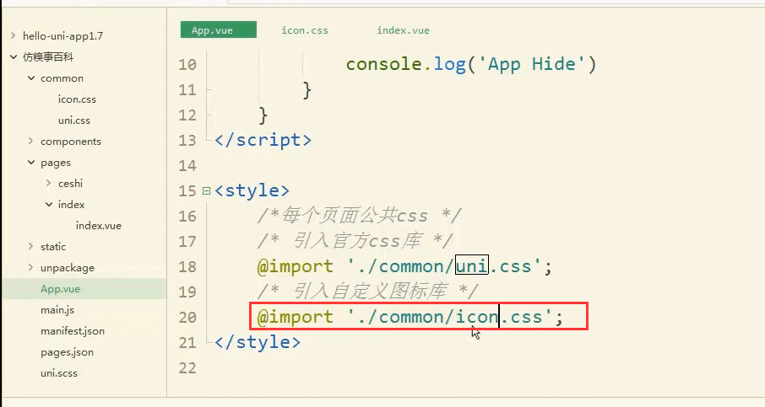Open uni.scss in the file tree
This screenshot has width=765, height=407.
(x=59, y=373)
